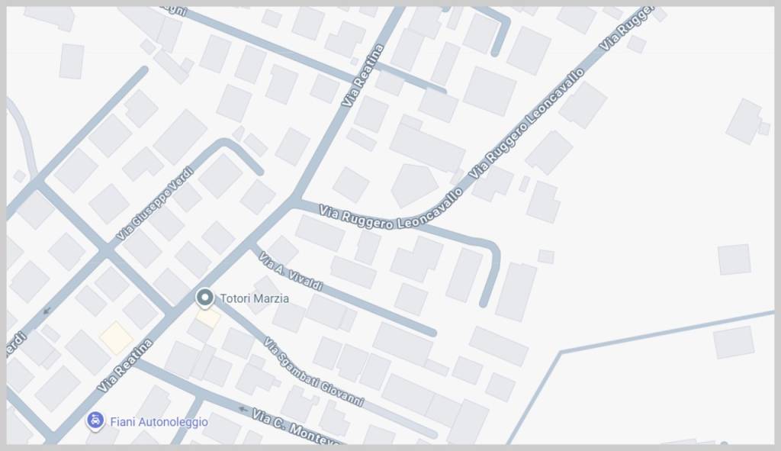781x451 pixels.
Task: Click the Via C. Monteverdi street label
Action: (296, 427)
